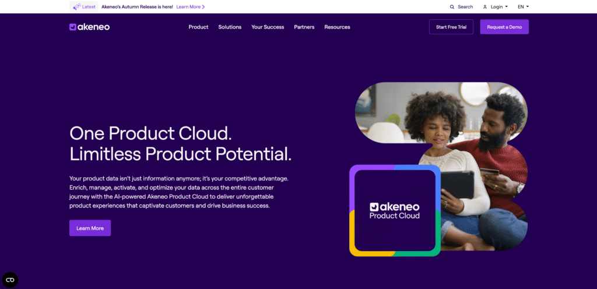Click "Akeneo's Autumn Release is here!" text
The width and height of the screenshot is (597, 289).
[137, 7]
